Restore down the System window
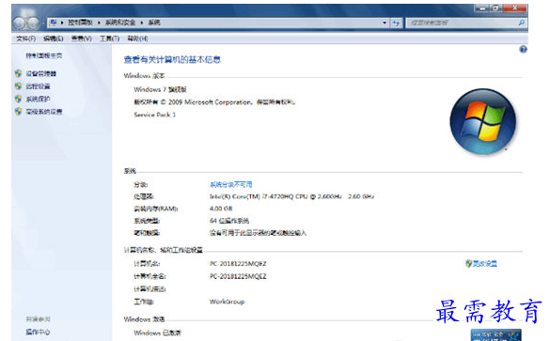 click(x=496, y=8)
